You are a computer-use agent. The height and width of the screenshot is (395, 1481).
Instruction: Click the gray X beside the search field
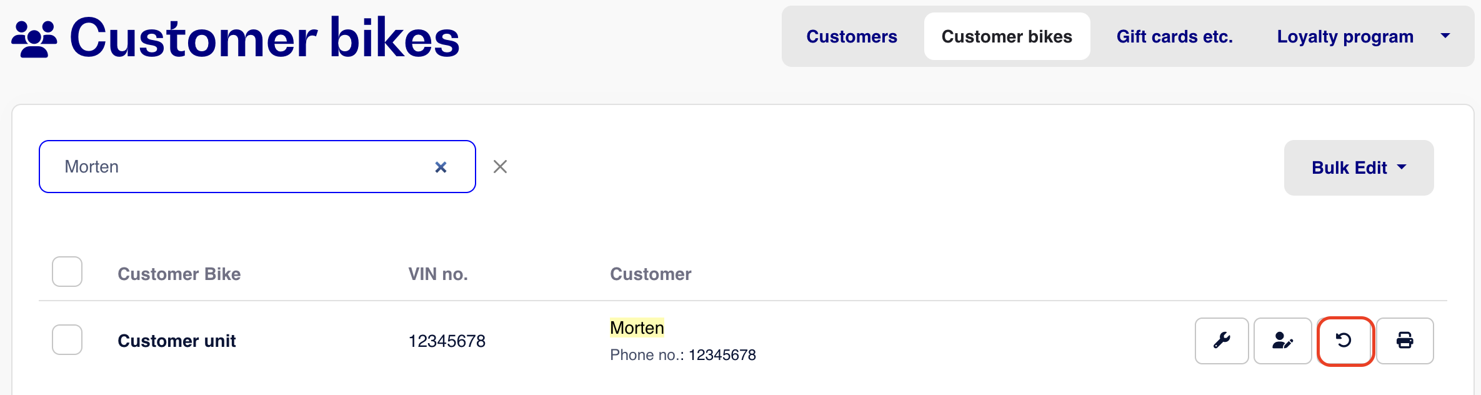[x=500, y=167]
